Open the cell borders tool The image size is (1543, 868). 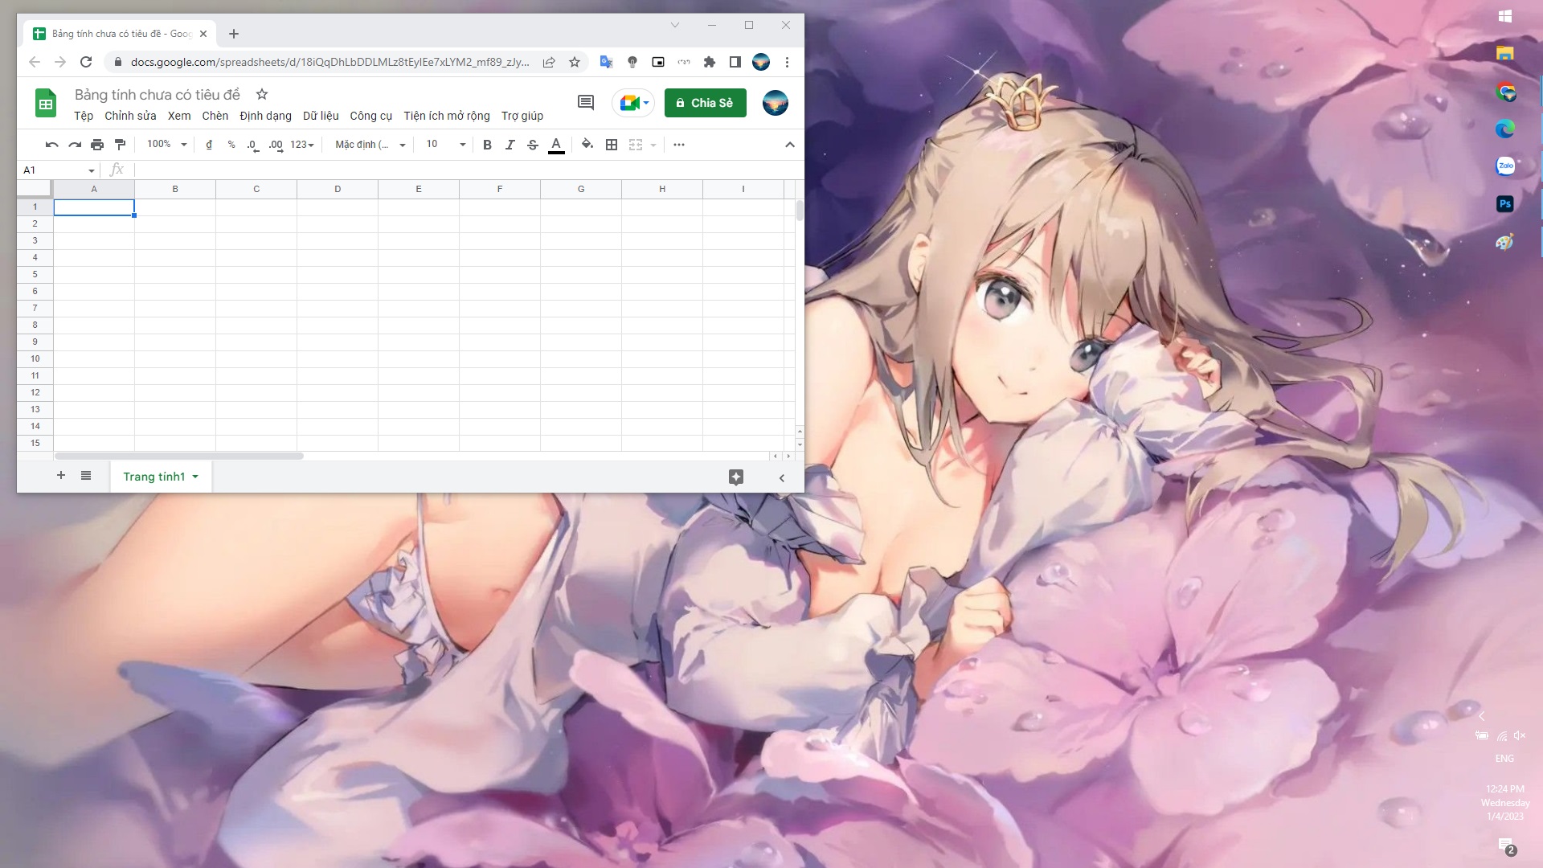(612, 145)
